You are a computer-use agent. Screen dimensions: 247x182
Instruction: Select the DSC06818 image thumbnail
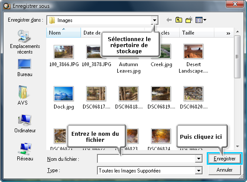[x=128, y=93]
